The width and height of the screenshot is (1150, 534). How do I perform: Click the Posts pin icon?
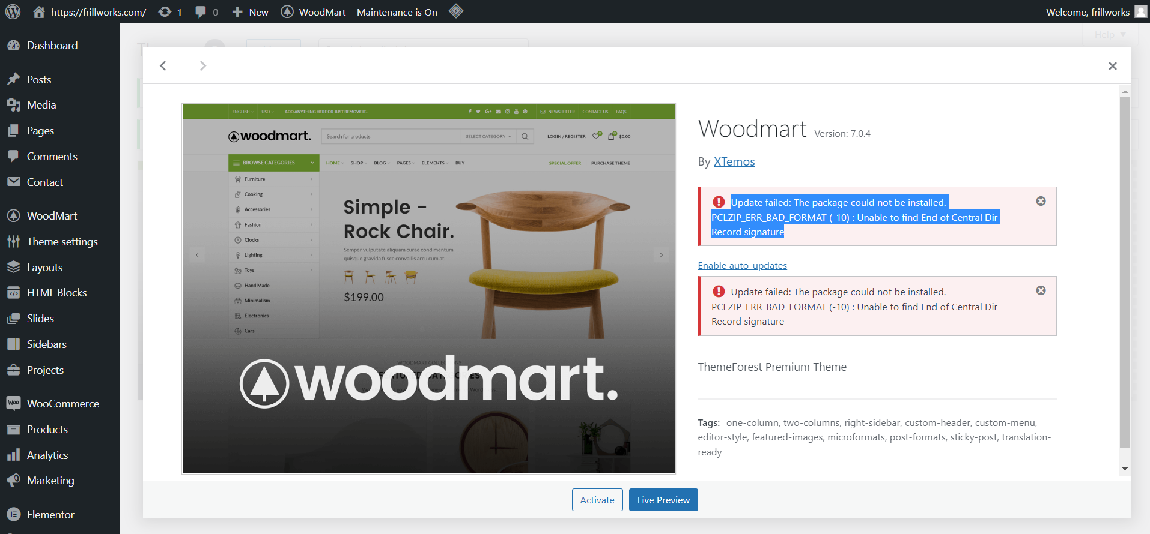(x=14, y=80)
